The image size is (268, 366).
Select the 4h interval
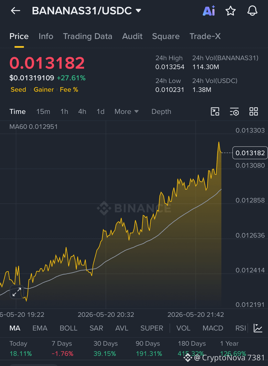point(82,111)
